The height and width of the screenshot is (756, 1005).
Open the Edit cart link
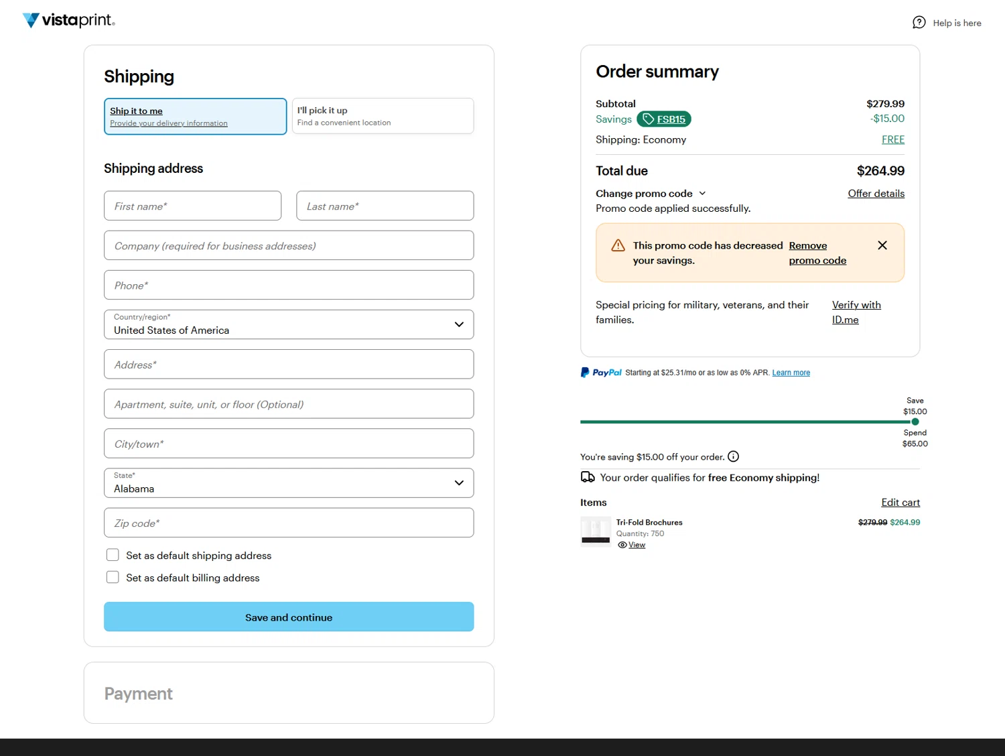point(900,503)
